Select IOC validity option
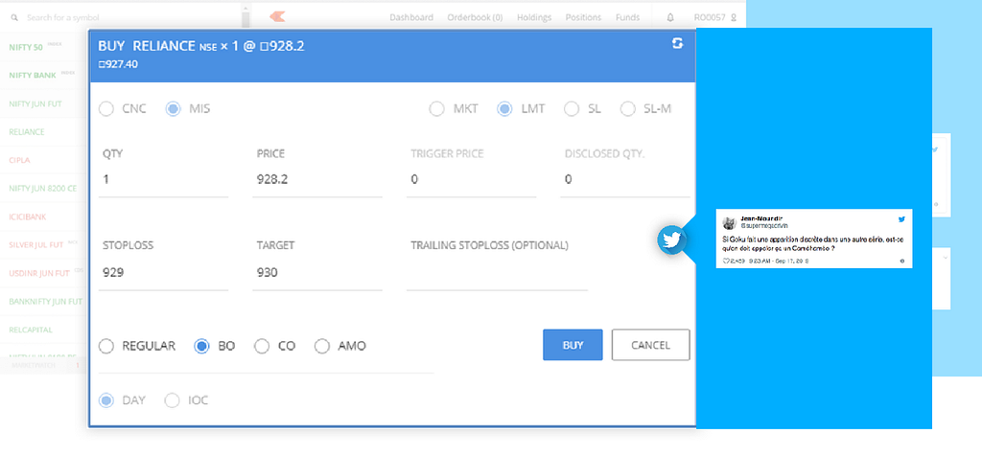The image size is (982, 456). pyautogui.click(x=172, y=400)
